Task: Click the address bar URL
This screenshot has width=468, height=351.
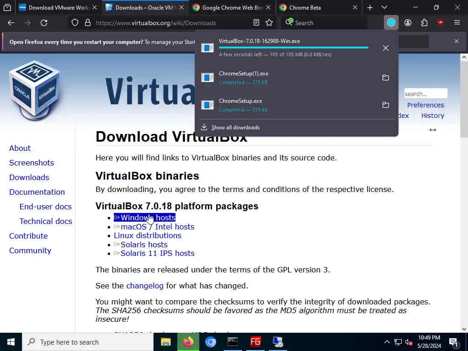Action: (x=156, y=23)
